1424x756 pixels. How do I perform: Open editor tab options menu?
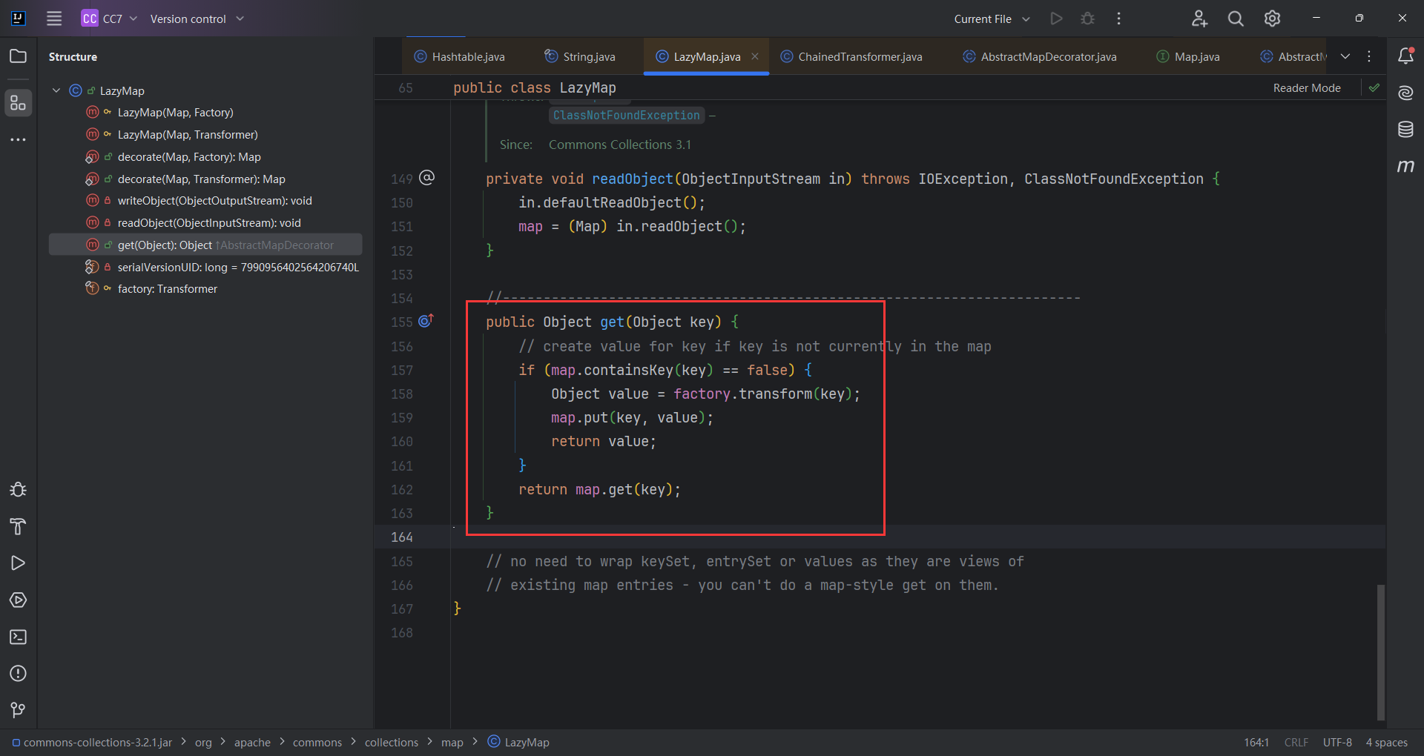[x=1369, y=56]
